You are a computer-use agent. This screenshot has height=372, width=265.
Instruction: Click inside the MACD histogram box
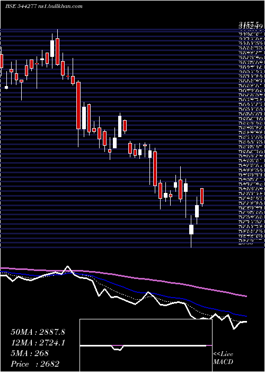pos(146,345)
